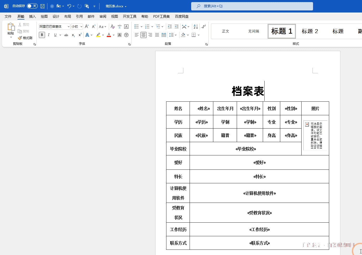Click the search box in title bar

coord(252,6)
